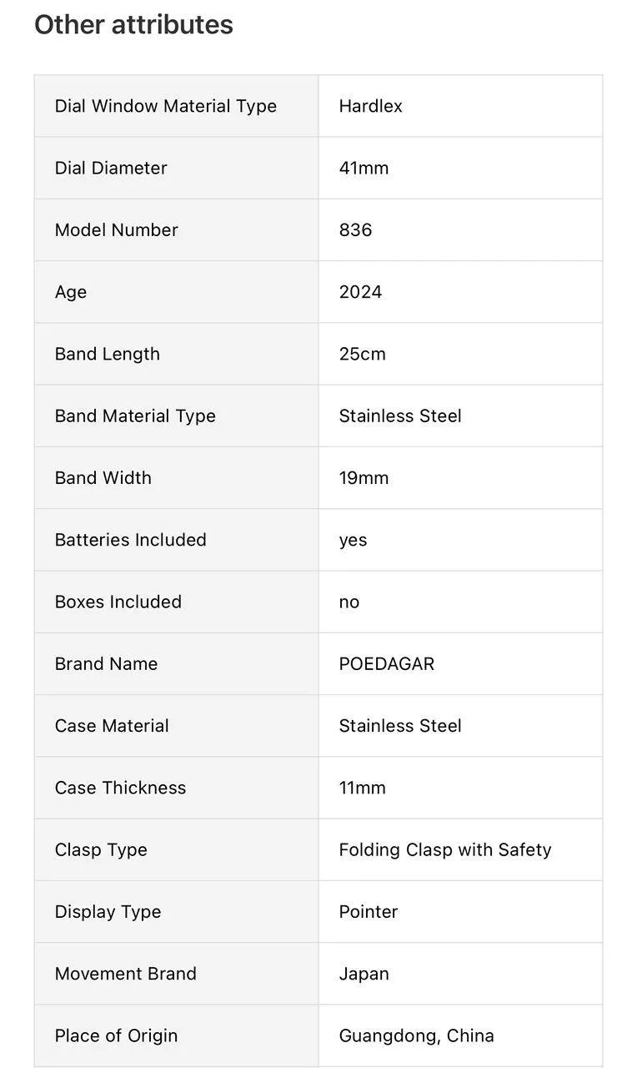Select the 11mm case thickness value
The image size is (637, 1068).
click(362, 788)
